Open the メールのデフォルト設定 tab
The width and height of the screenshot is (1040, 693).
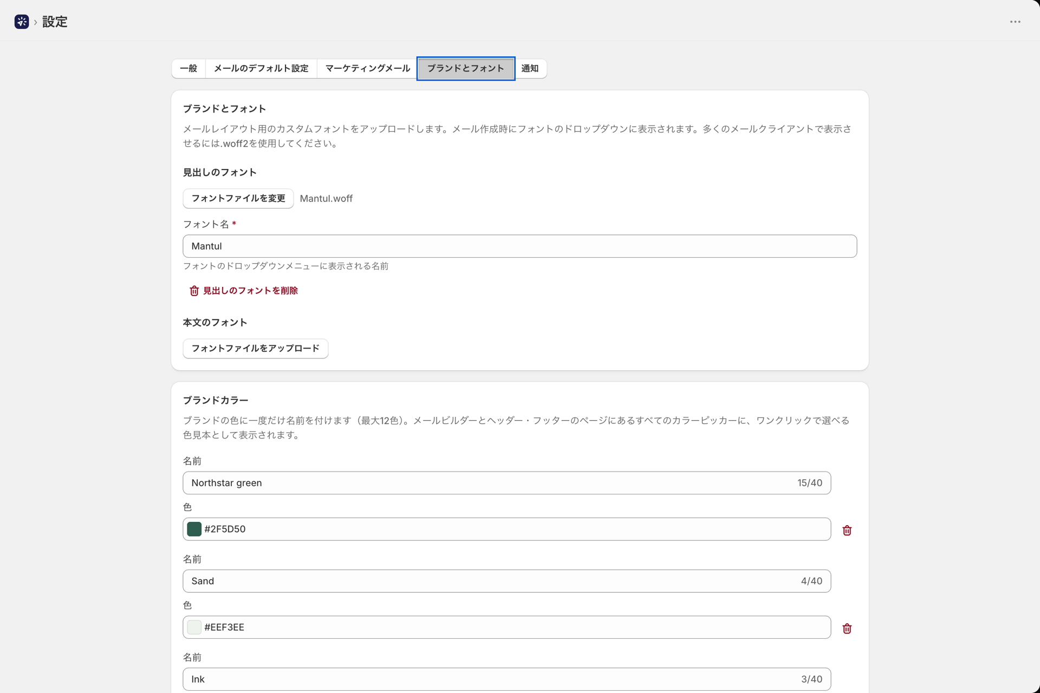(261, 68)
